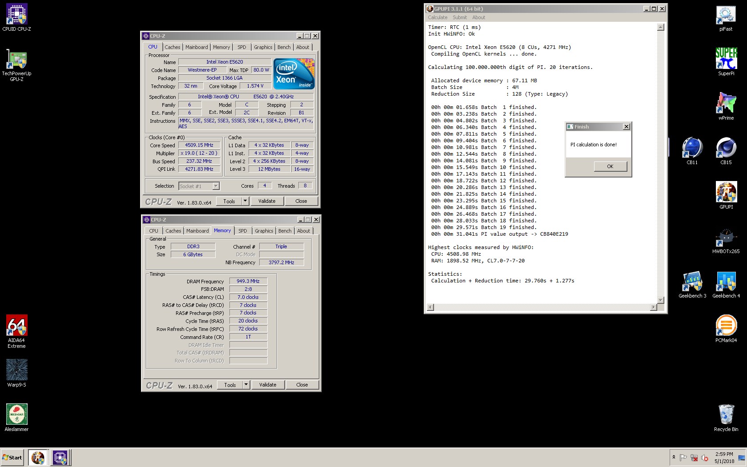Click the PI value output CB840E219 line
This screenshot has width=747, height=467.
click(x=499, y=234)
